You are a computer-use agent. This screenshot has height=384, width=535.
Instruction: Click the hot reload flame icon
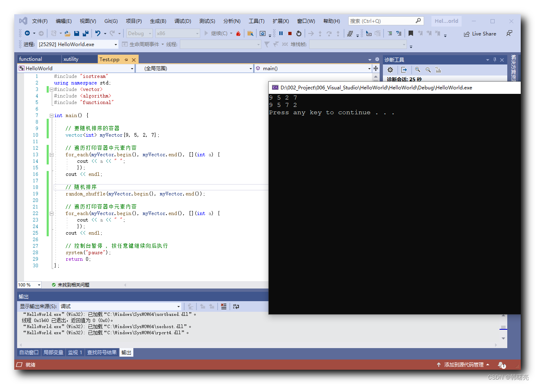click(238, 33)
